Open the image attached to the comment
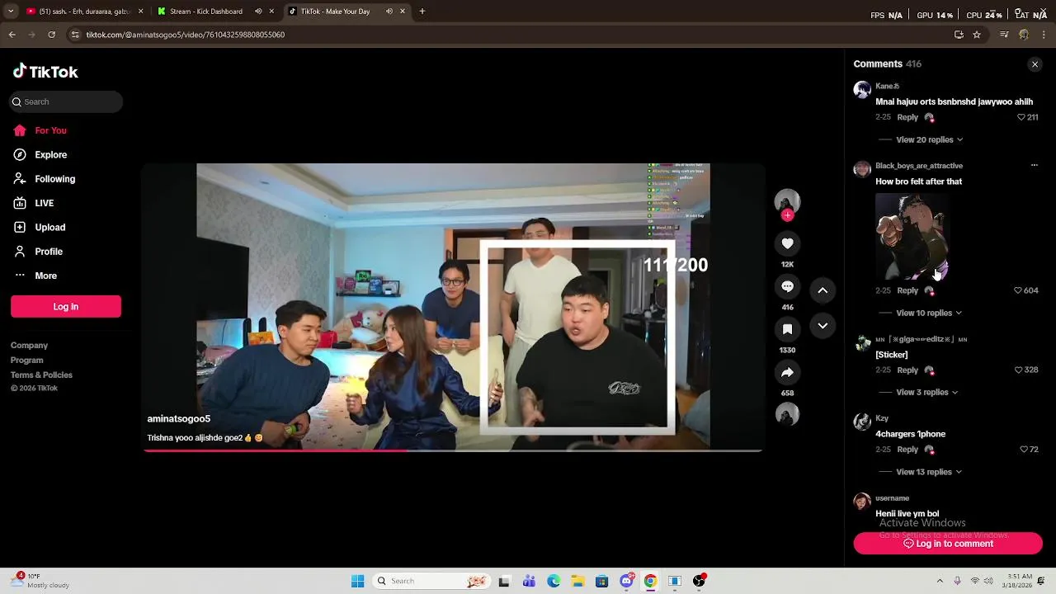Screen dimensions: 1056x594 tap(912, 237)
